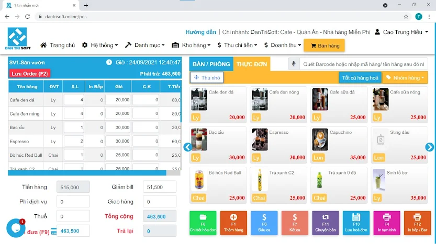The image size is (436, 244).
Task: Open Nhóm hàng dropdown
Action: point(405,78)
